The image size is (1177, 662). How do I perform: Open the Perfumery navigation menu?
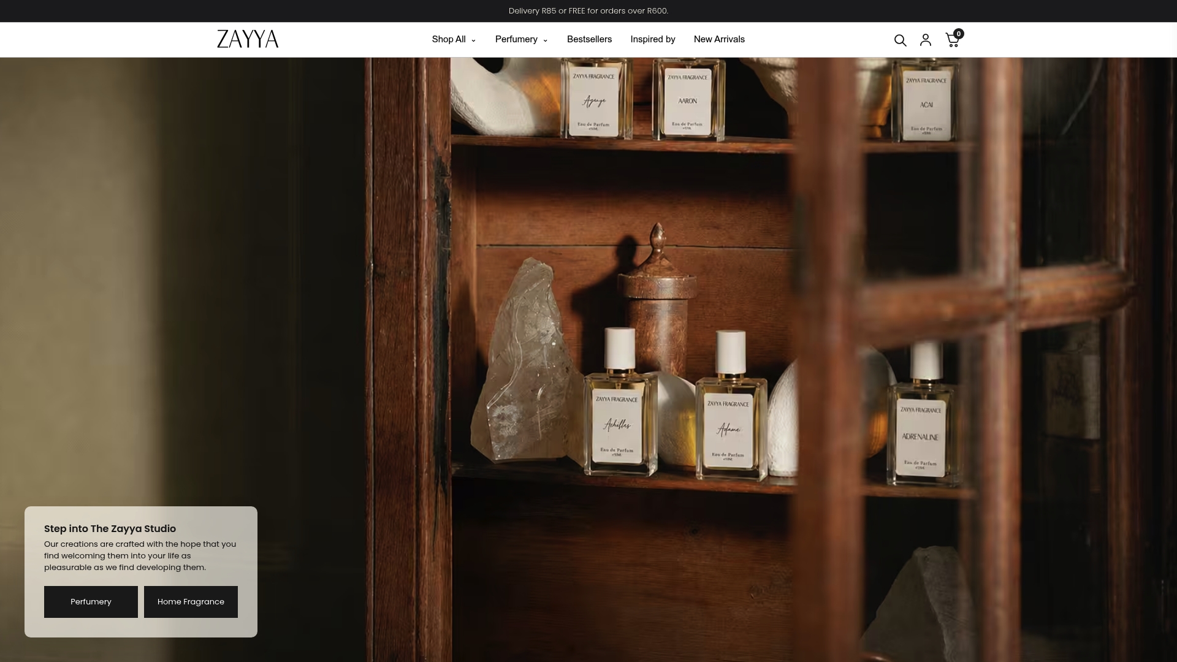pos(521,39)
